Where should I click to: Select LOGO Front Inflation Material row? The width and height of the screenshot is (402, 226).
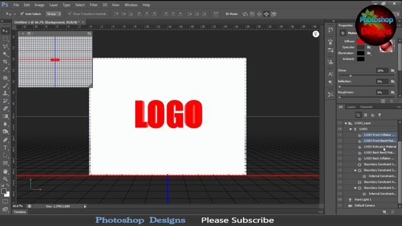point(379,135)
